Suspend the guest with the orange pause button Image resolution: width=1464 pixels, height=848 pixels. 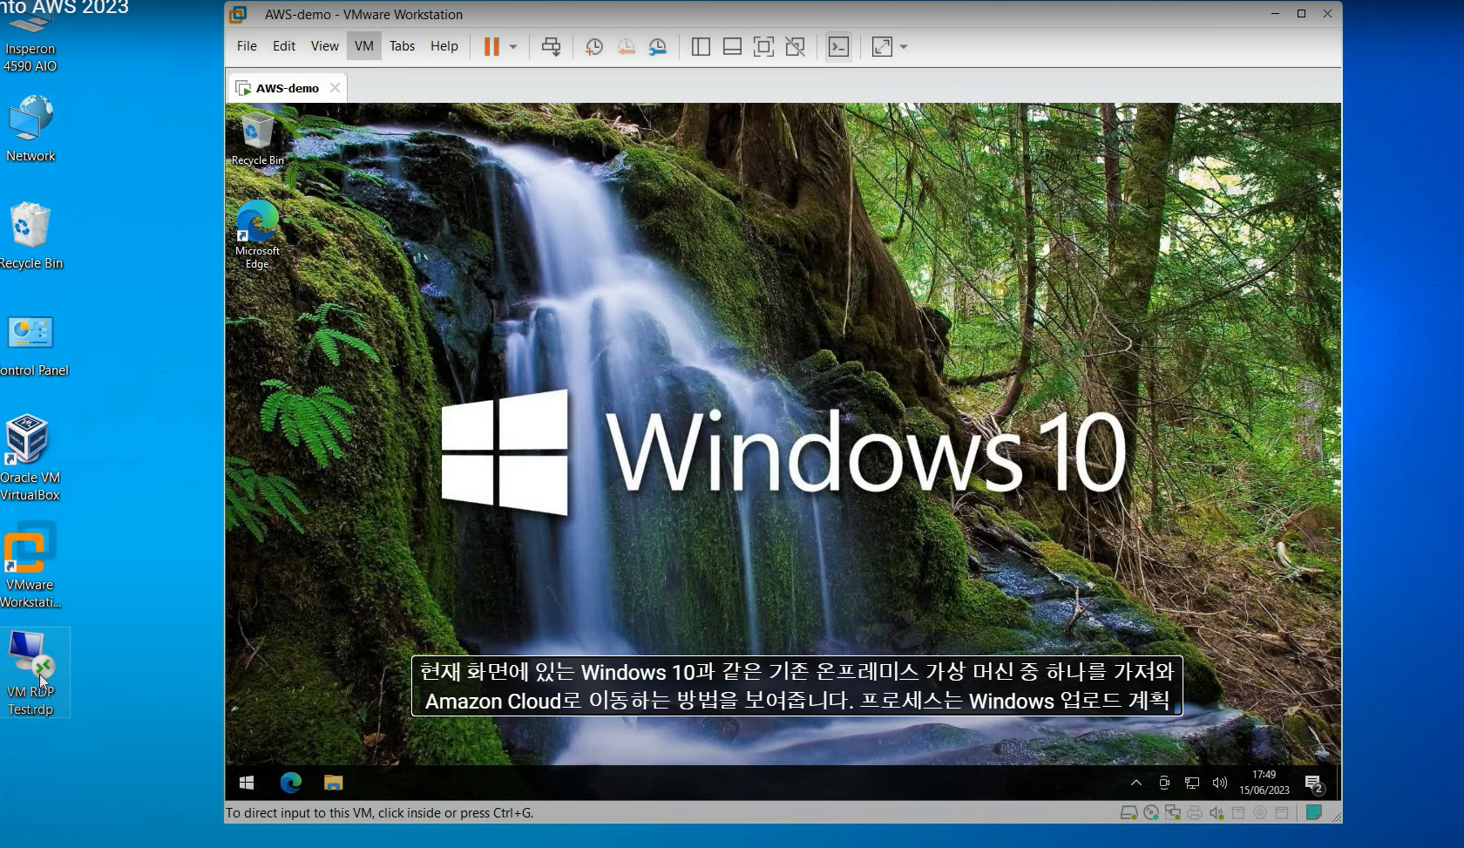pyautogui.click(x=491, y=47)
